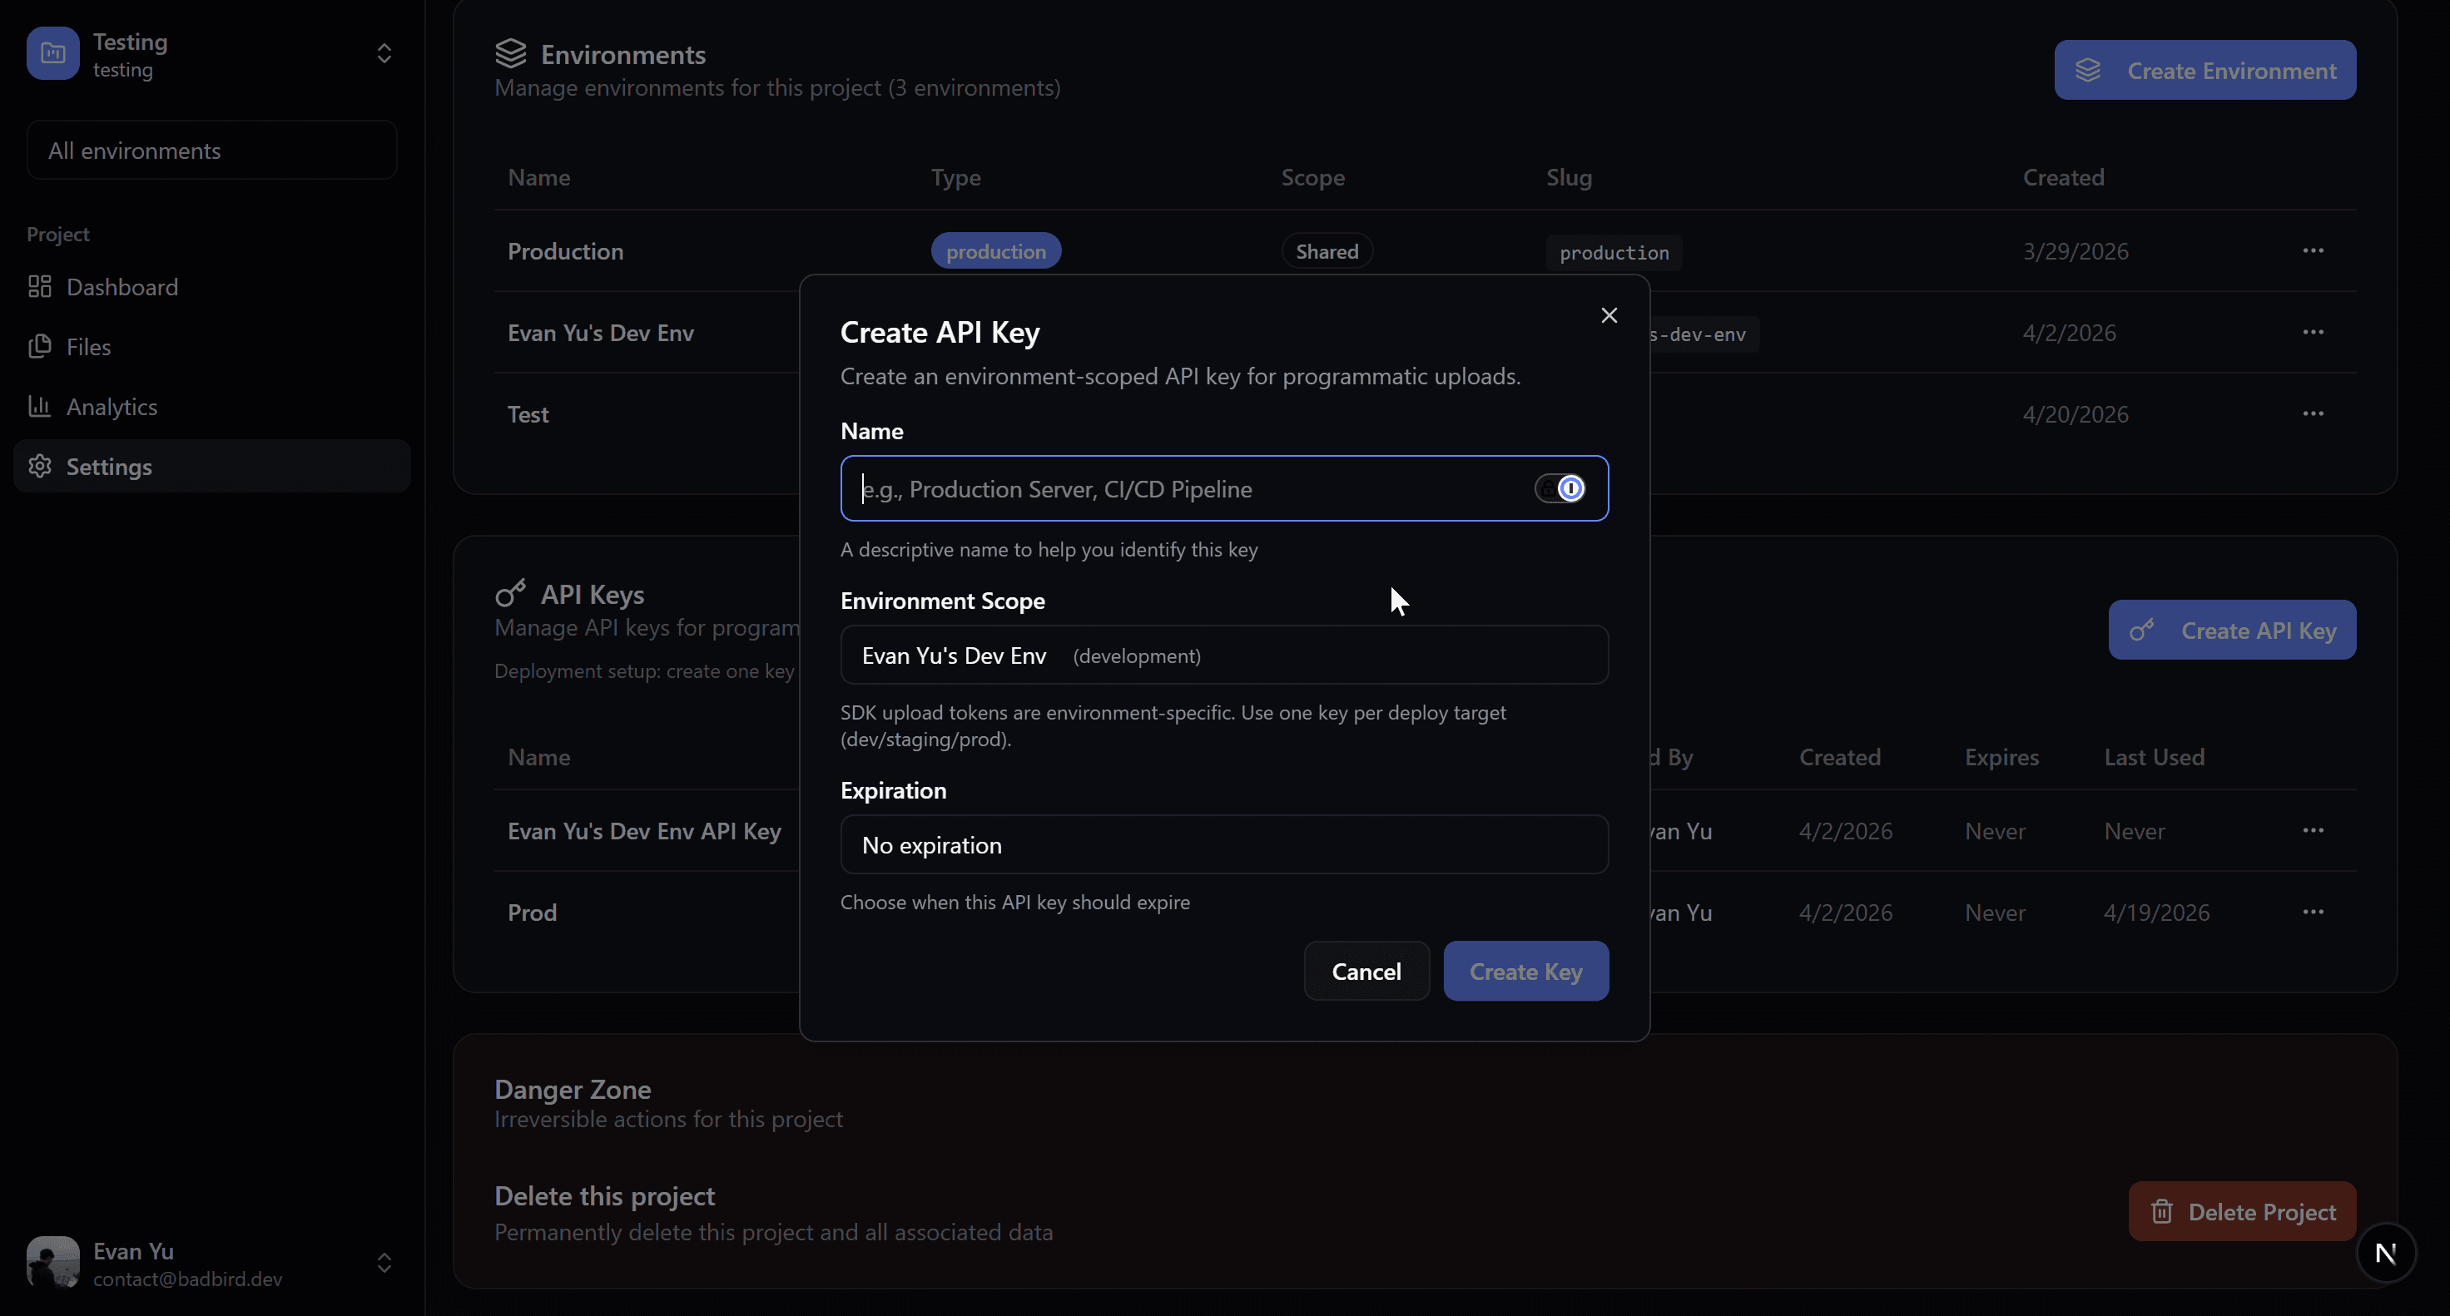This screenshot has width=2450, height=1316.
Task: Click Evan Yu's Dev Env API Key name
Action: [x=645, y=831]
